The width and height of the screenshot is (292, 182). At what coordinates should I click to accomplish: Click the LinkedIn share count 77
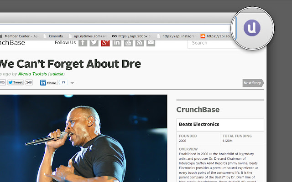pos(63,82)
